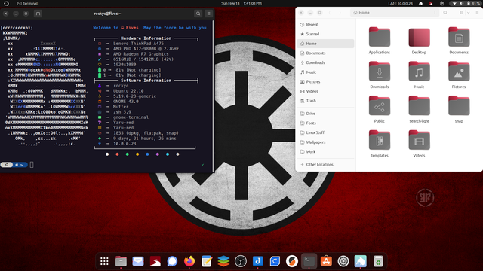Open the orange-black circle app in dock
Image resolution: width=483 pixels, height=271 pixels.
[292, 261]
